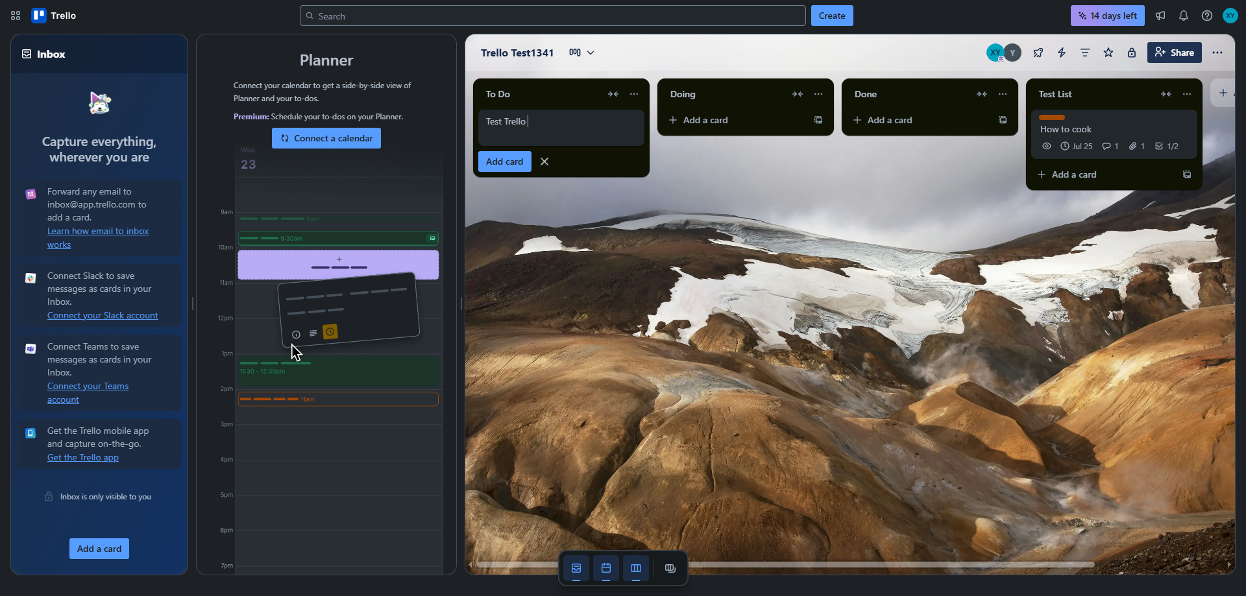Open the automation lightning bolt menu
Image resolution: width=1246 pixels, height=596 pixels.
tap(1062, 53)
